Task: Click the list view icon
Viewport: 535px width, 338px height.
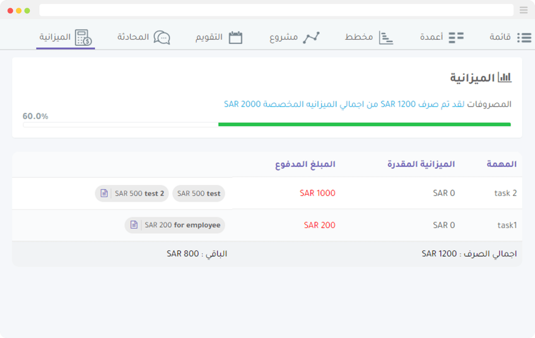Action: click(524, 38)
